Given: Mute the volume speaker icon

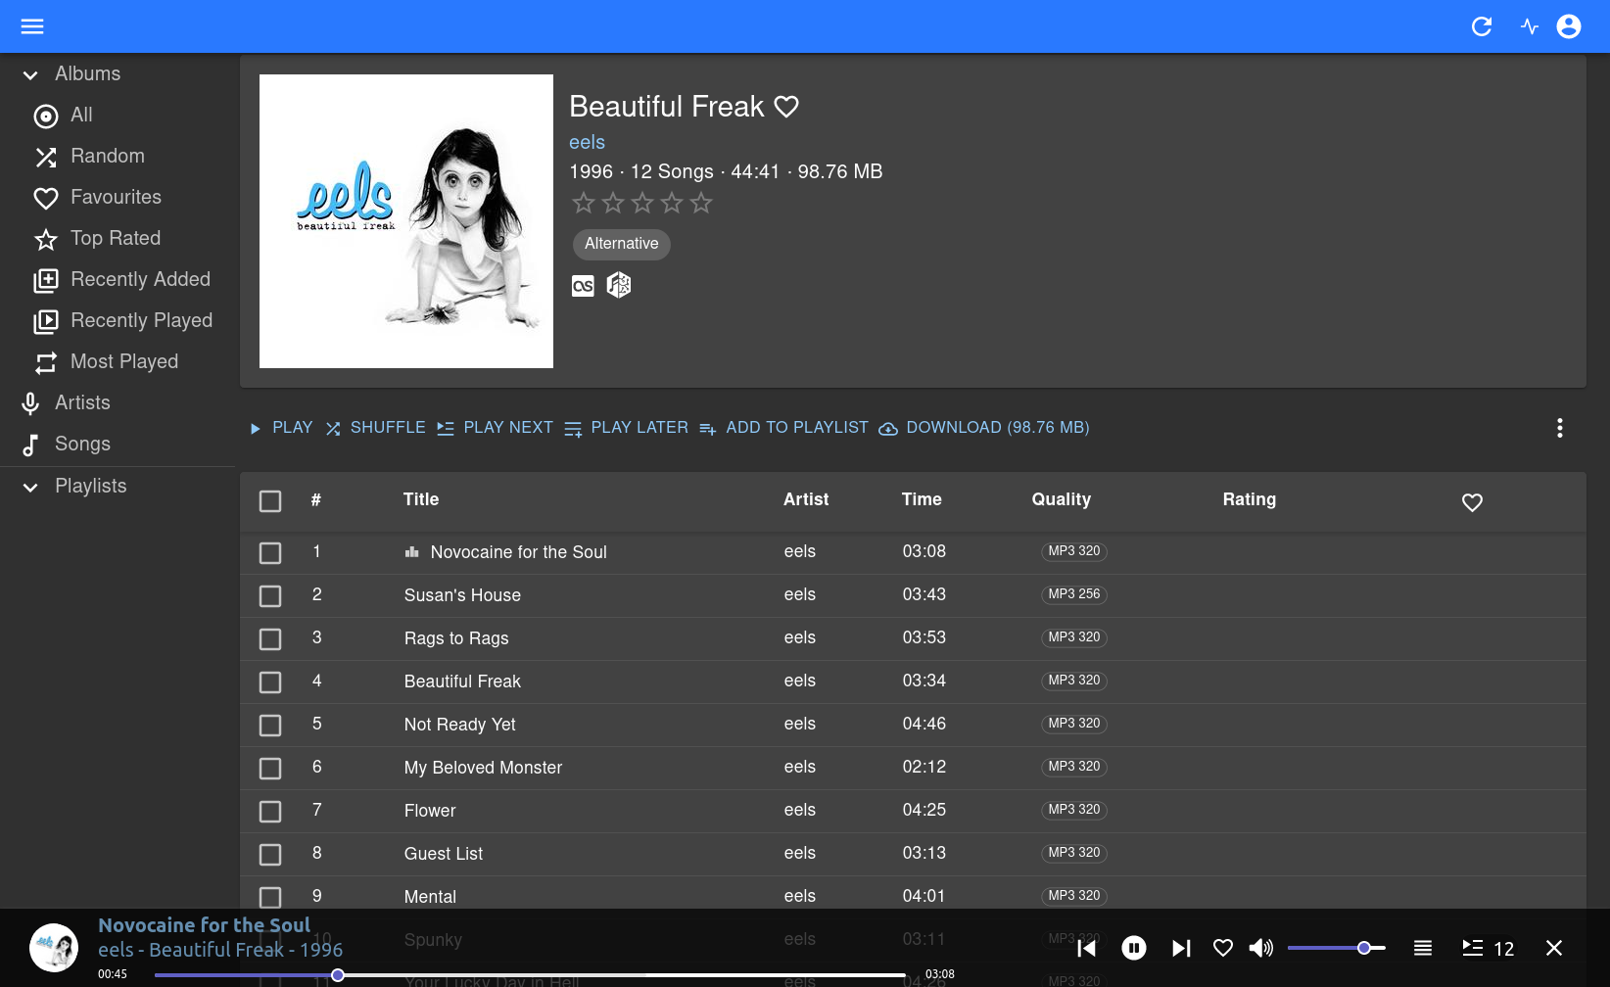Looking at the screenshot, I should 1261,948.
